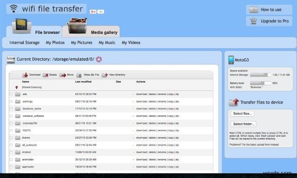Viewport: 297px width, 178px height.
Task: Go up using the Parent Directory red arrow
Action: (17, 87)
